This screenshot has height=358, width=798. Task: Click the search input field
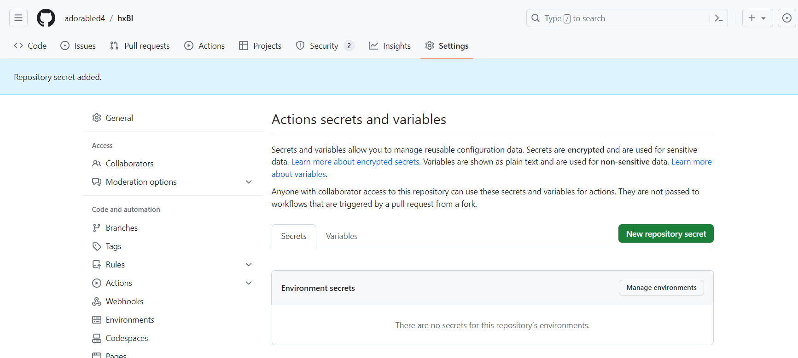[x=617, y=18]
